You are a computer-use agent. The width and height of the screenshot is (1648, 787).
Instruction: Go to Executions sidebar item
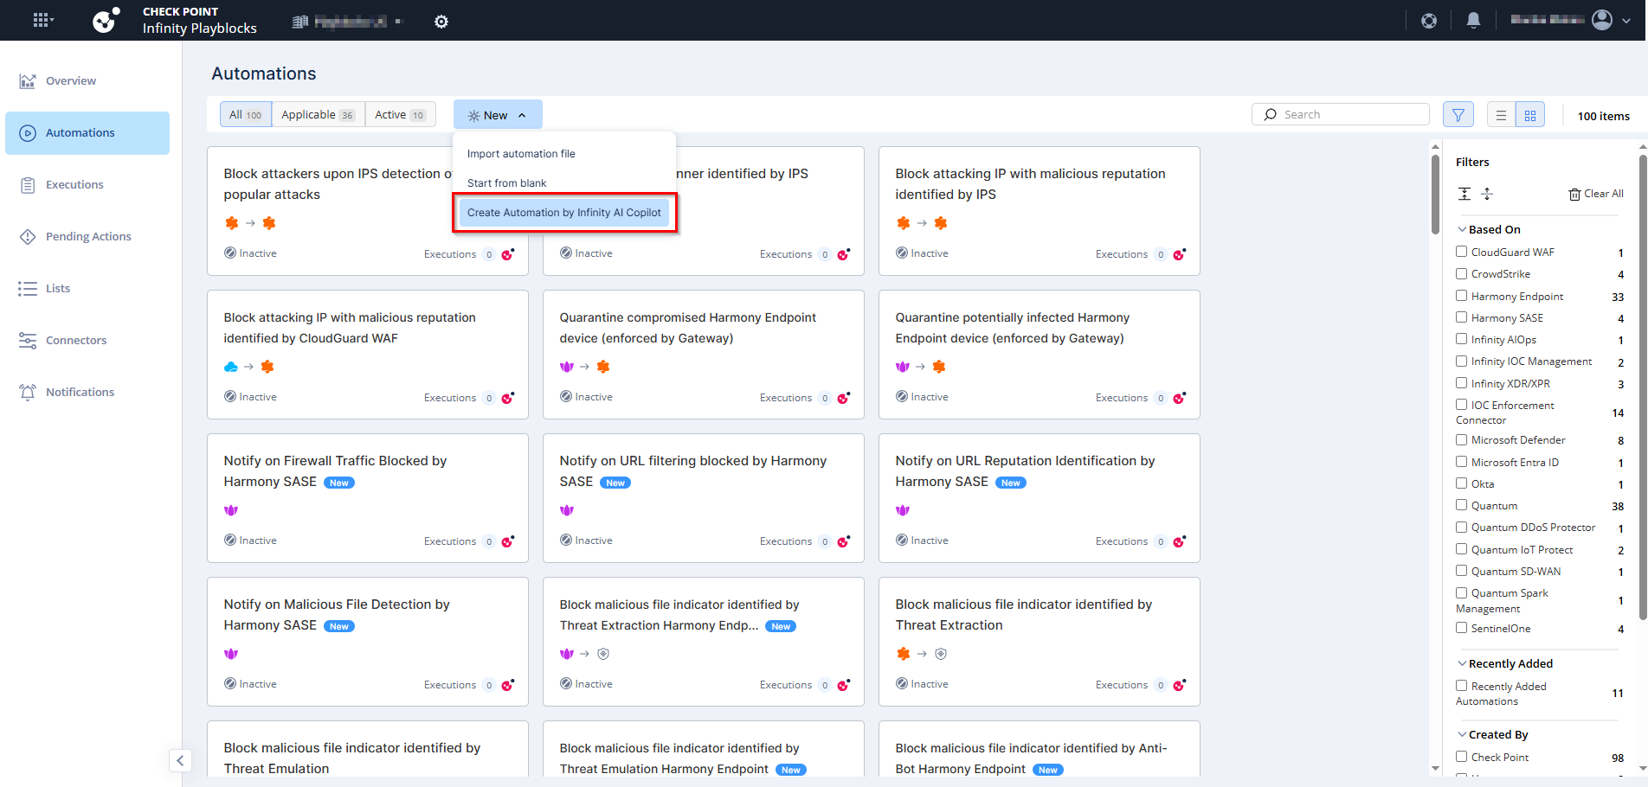point(87,185)
